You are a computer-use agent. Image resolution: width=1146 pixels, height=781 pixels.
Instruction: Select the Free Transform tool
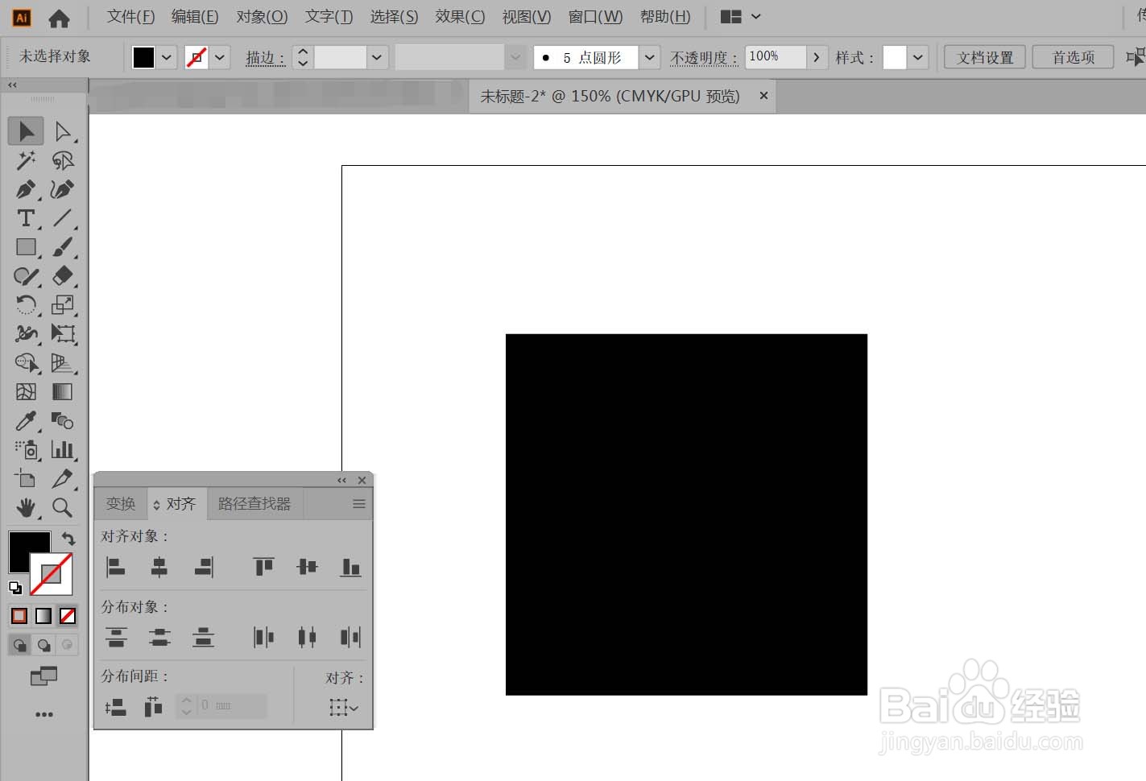(62, 334)
